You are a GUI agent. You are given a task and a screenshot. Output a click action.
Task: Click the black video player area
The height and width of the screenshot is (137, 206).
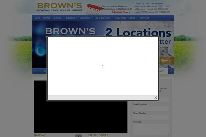point(81,117)
